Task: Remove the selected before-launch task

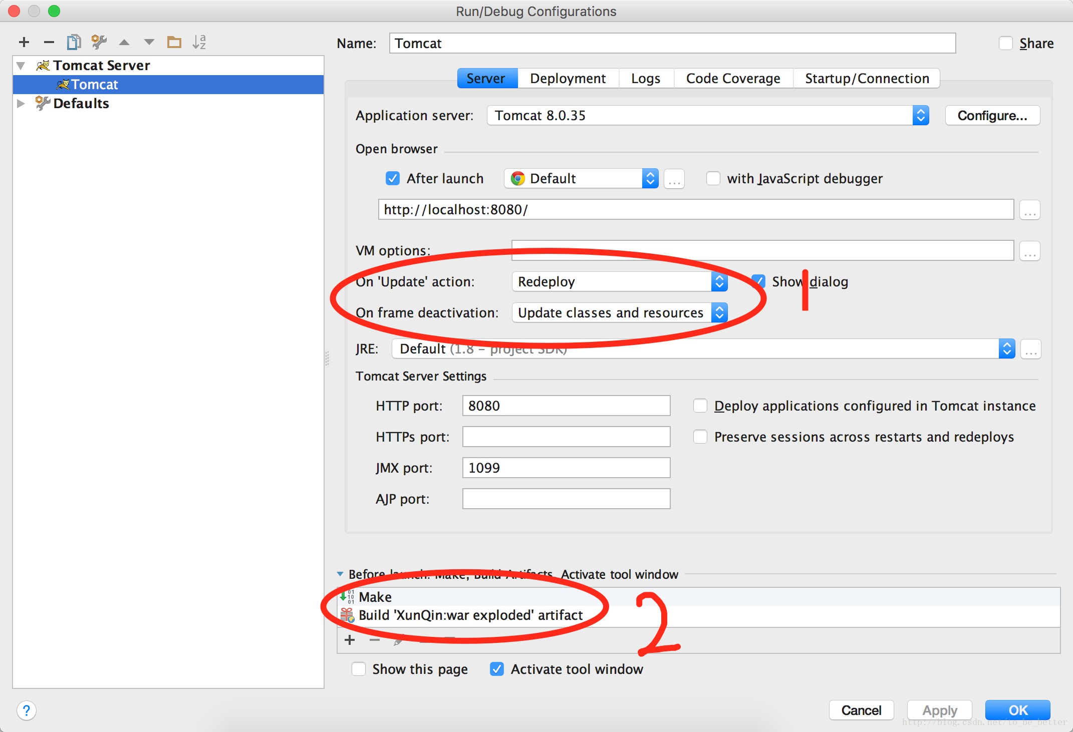Action: coord(375,640)
